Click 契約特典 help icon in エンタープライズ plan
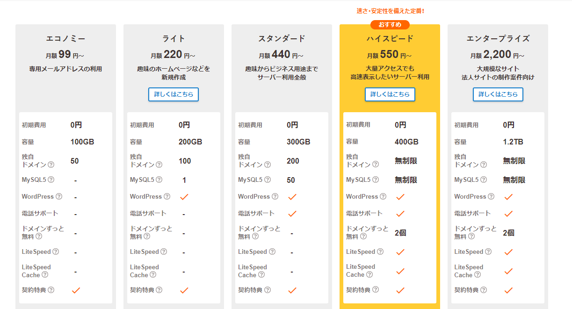The image size is (572, 309). 484,290
